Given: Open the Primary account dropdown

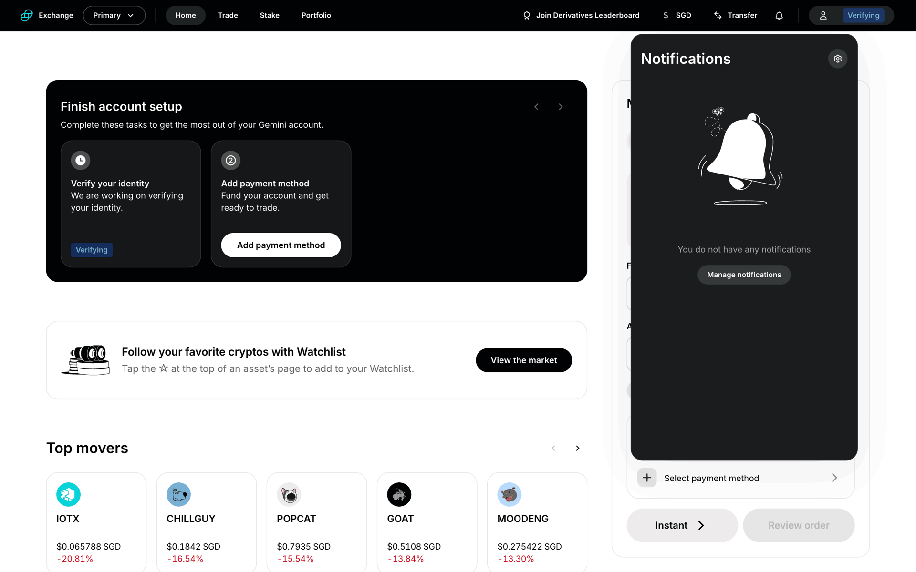Looking at the screenshot, I should click(114, 15).
